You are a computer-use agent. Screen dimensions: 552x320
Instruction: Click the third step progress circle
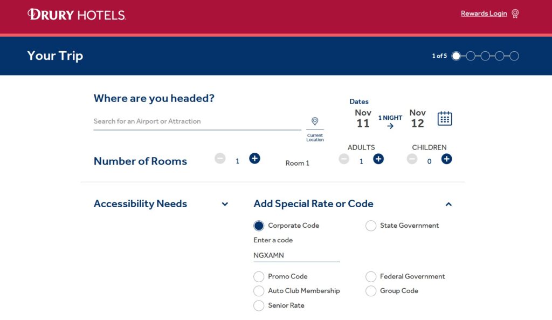pos(485,56)
